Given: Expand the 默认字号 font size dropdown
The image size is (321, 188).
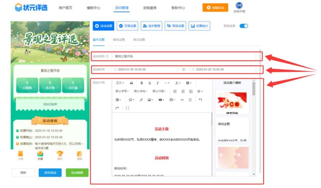Looking at the screenshot, I should click(x=122, y=91).
